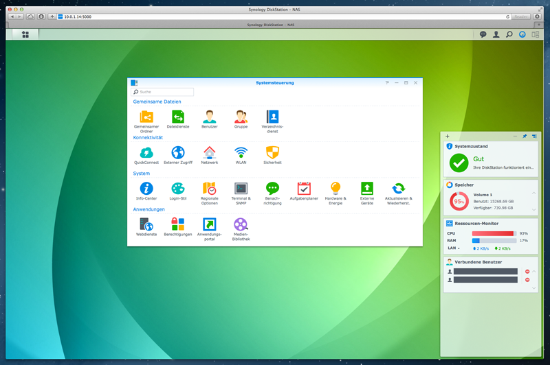Click the widget panel dock icon
This screenshot has height=365, width=550.
click(534, 136)
